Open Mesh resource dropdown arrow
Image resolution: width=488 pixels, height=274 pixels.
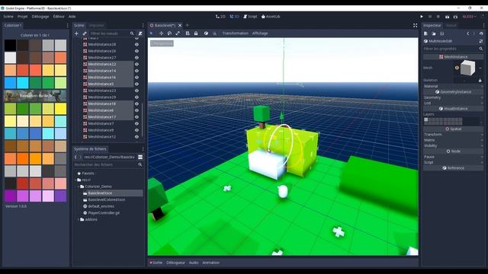(480, 68)
